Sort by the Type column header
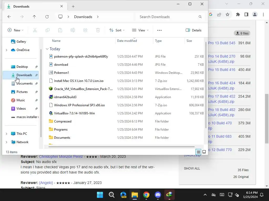Image resolution: width=269 pixels, height=201 pixels. (158, 41)
